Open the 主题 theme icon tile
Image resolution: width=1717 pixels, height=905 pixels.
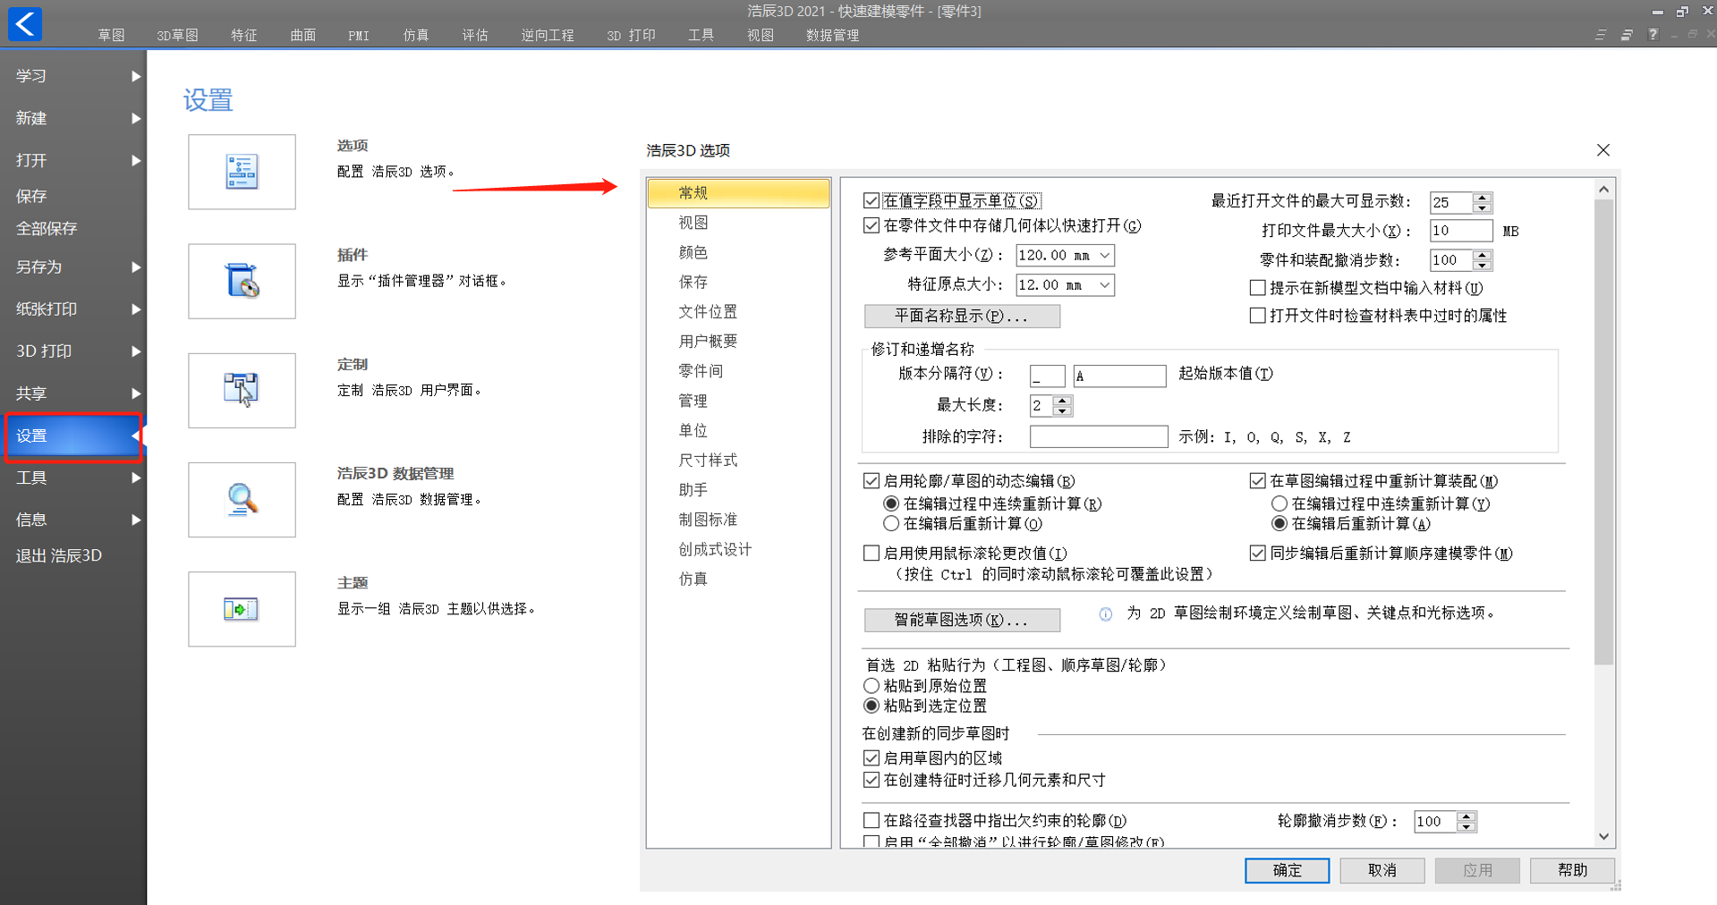coord(242,609)
